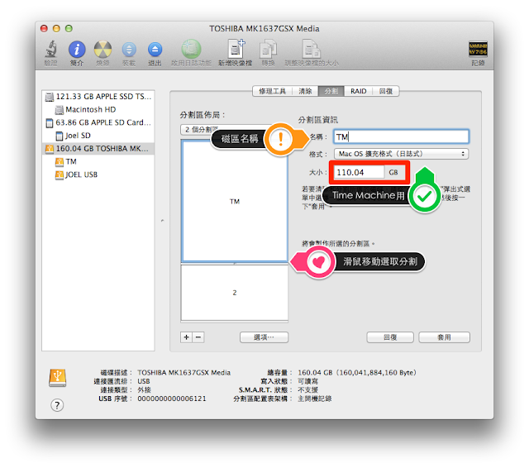Click the divider handle between partitions
The height and width of the screenshot is (468, 529).
(x=235, y=264)
